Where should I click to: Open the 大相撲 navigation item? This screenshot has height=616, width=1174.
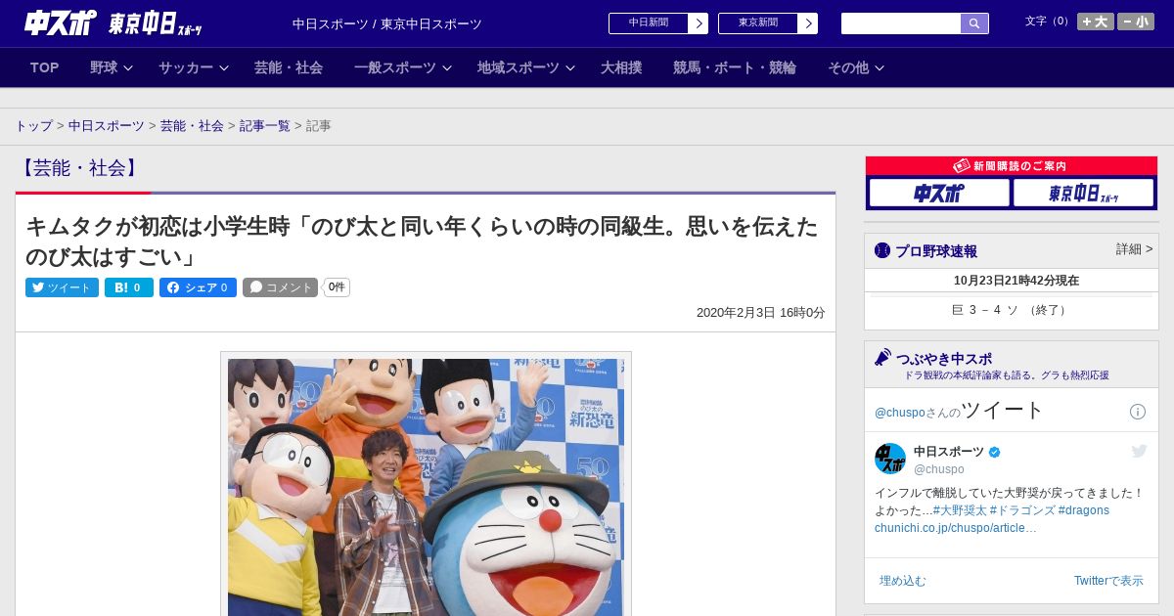[x=621, y=67]
